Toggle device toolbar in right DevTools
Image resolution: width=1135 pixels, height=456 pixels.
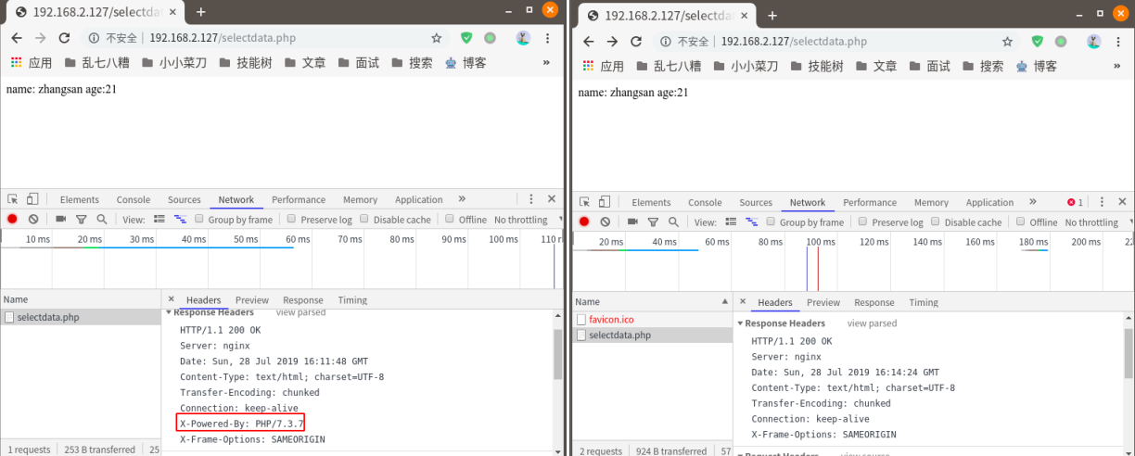point(604,202)
